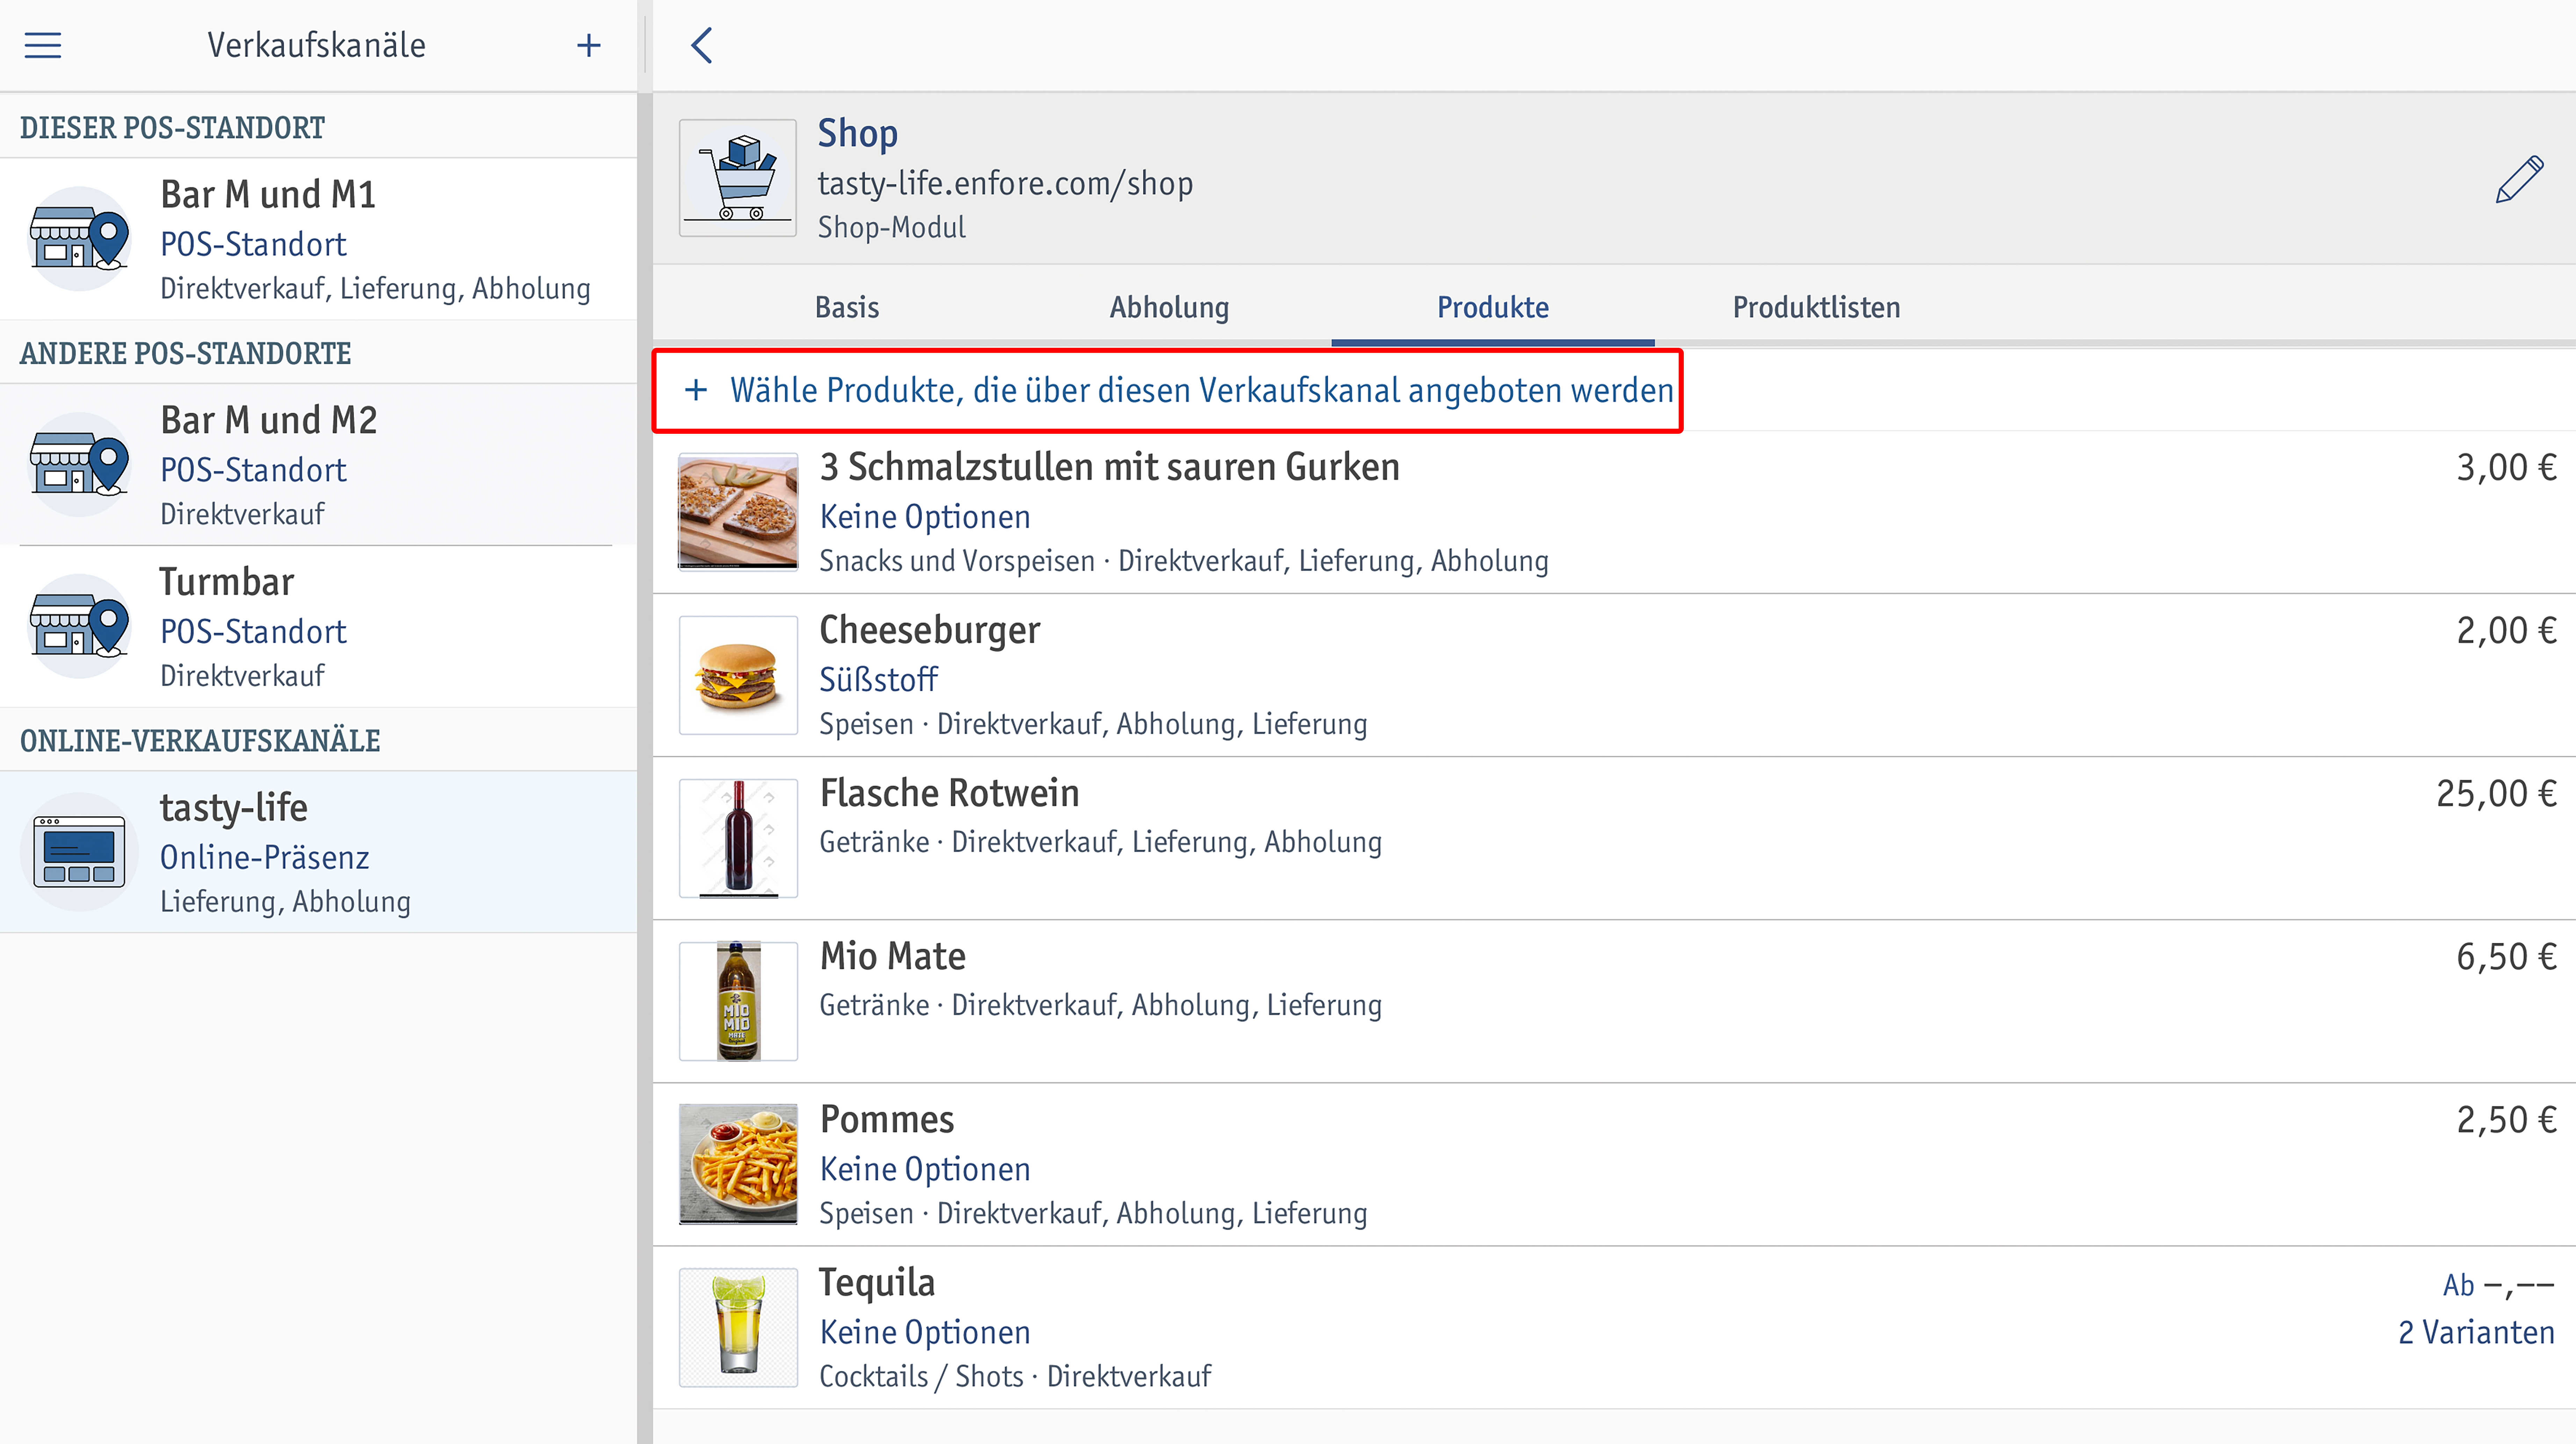Viewport: 2576px width, 1444px height.
Task: Click tasty-life.enfore.com/shop URL
Action: [x=1005, y=183]
